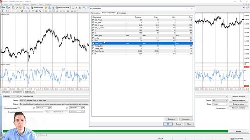This screenshot has width=250, height=140.
Task: Open the Symbol field AUDCHF dropdown
Action: pyautogui.click(x=54, y=100)
